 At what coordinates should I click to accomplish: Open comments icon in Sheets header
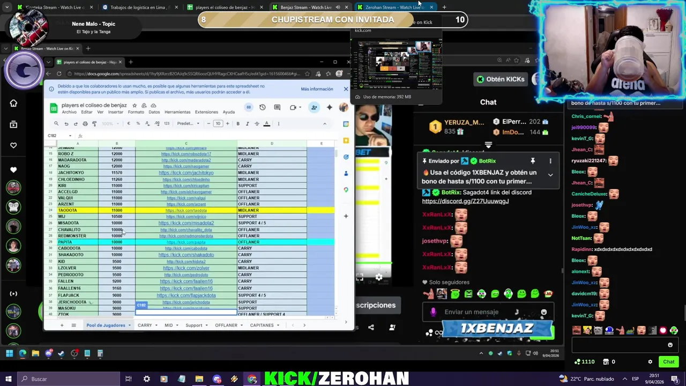[277, 107]
